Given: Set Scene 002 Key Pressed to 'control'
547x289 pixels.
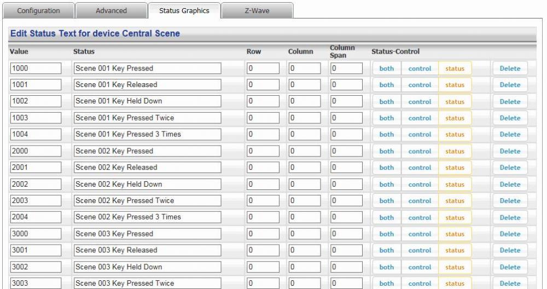Looking at the screenshot, I should [x=420, y=151].
